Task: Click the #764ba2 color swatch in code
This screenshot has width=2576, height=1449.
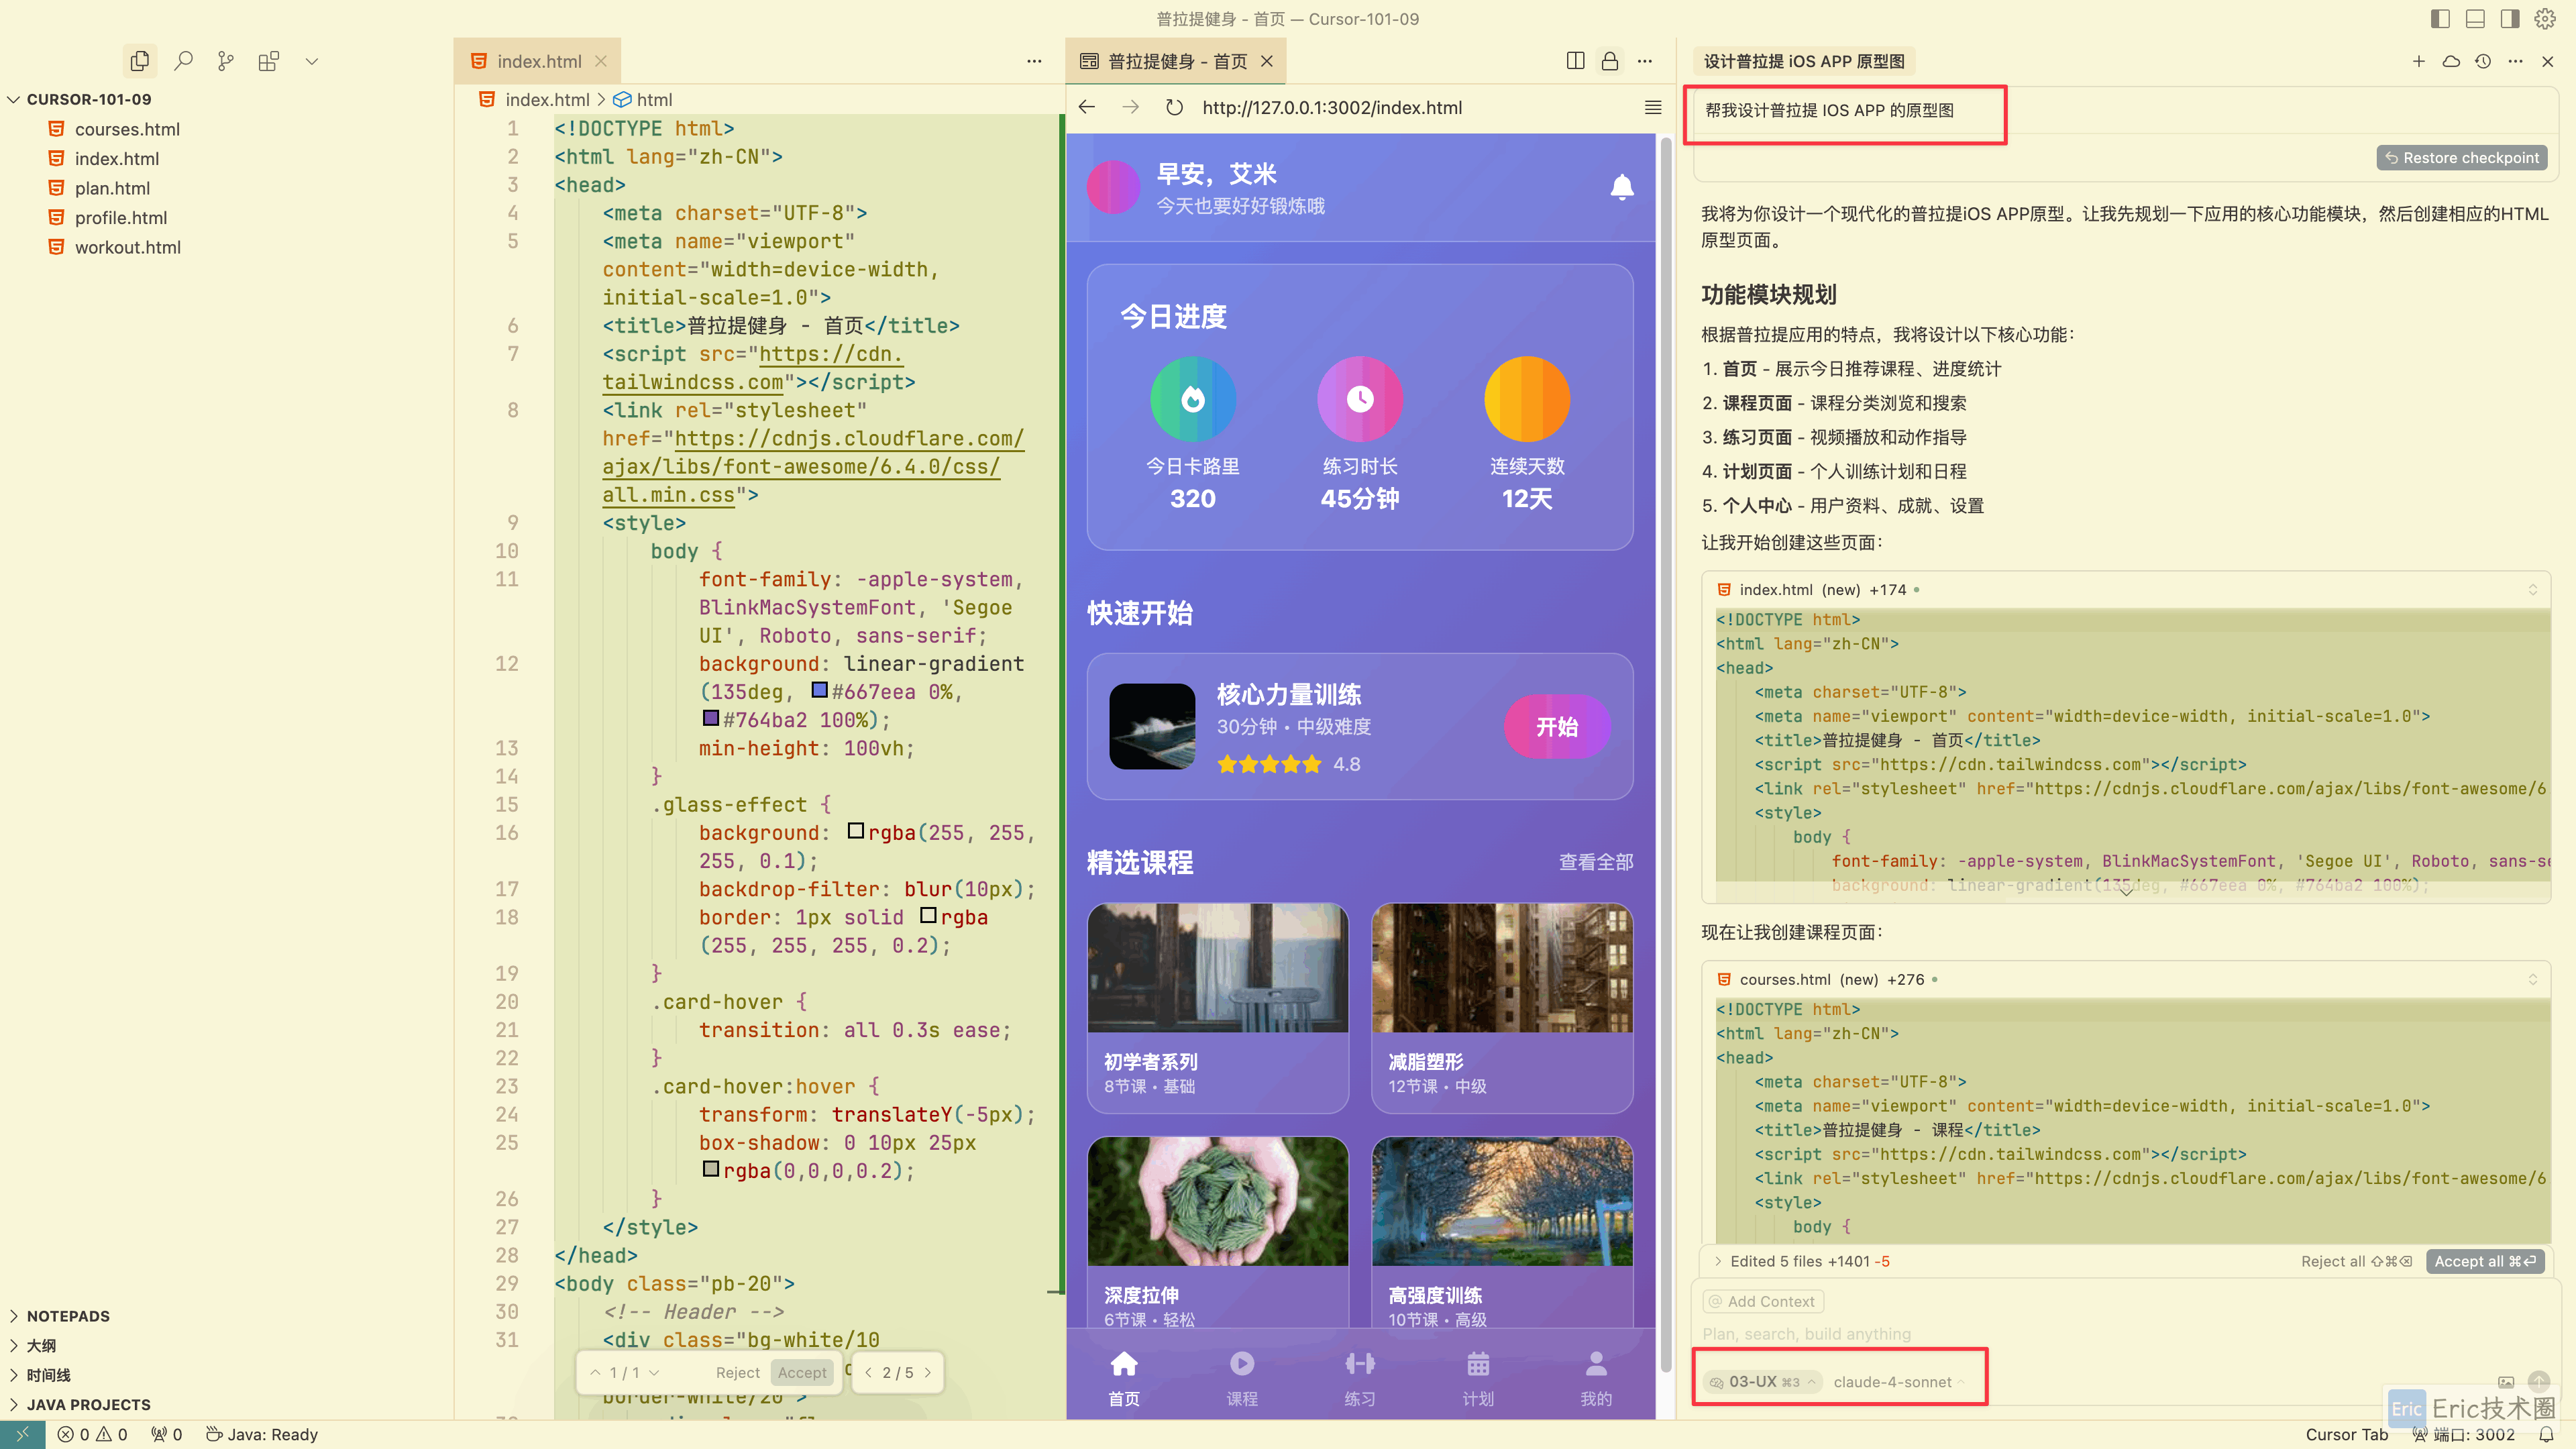Action: point(711,718)
